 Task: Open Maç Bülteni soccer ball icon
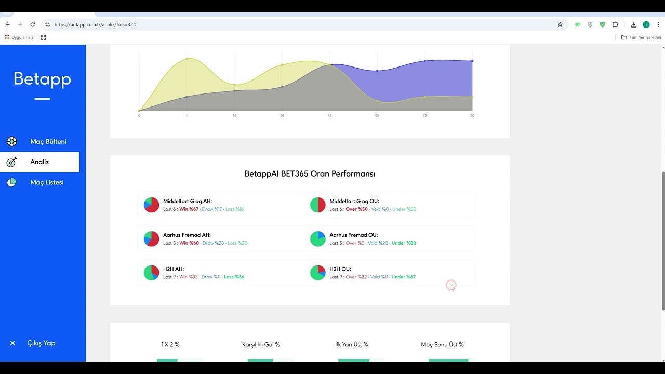12,141
